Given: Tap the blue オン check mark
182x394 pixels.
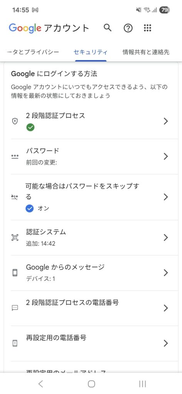Looking at the screenshot, I should coord(30,208).
